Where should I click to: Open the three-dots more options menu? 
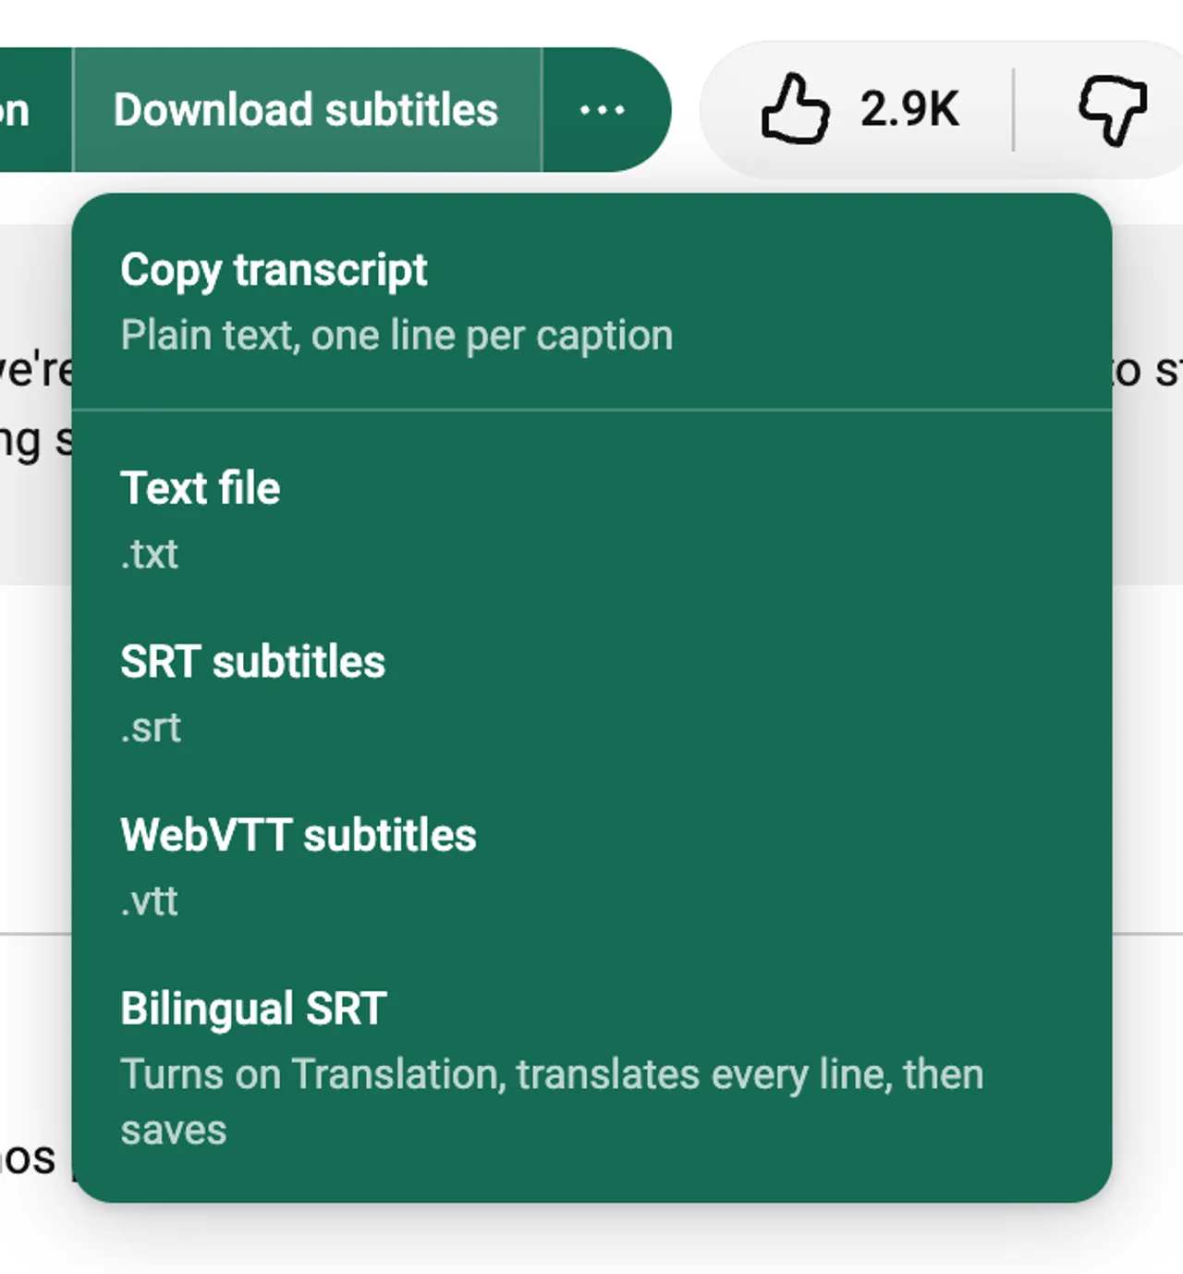(x=604, y=110)
